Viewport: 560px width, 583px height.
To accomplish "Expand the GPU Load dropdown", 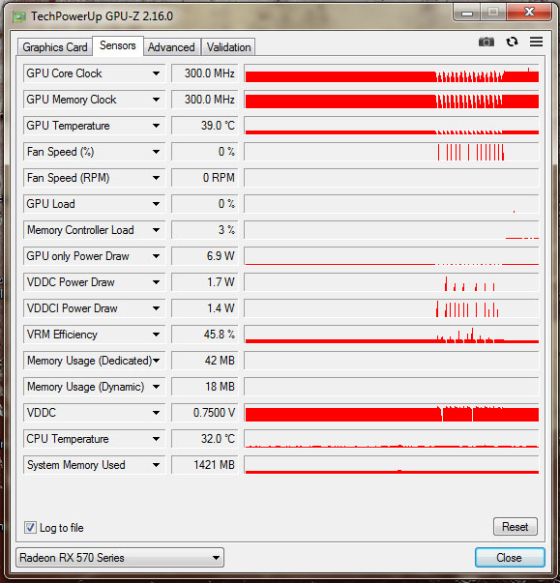I will coord(156,204).
